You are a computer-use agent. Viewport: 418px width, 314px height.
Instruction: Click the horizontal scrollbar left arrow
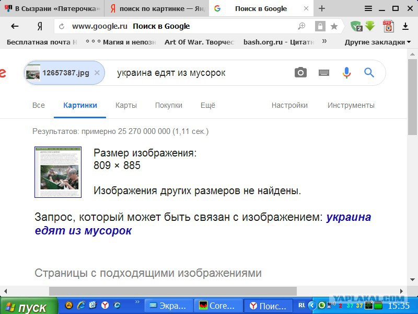coord(5,291)
